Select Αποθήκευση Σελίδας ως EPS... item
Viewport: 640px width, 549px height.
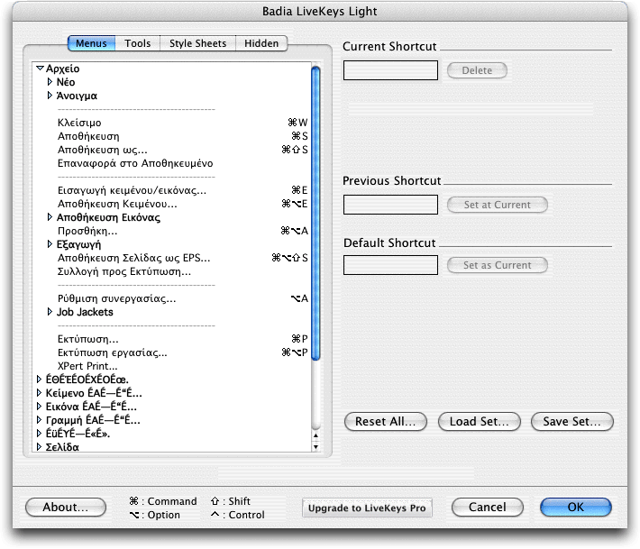[171, 258]
